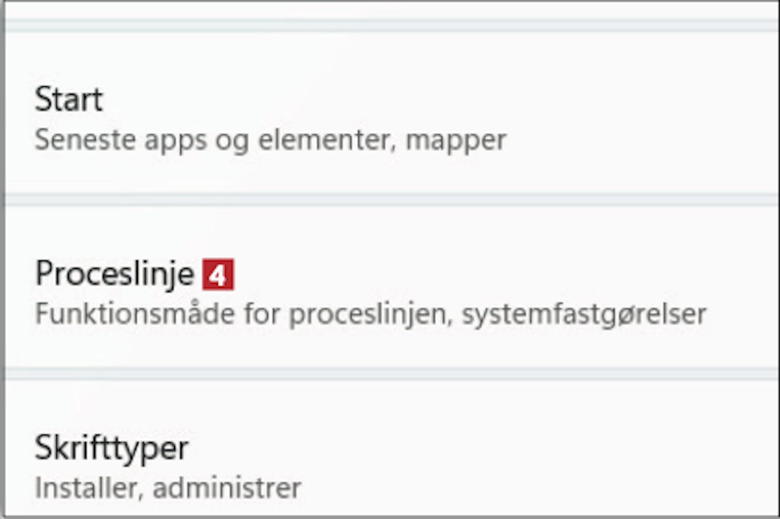Click empty space right of Start heading
Image resolution: width=780 pixels, height=519 pixels.
pyautogui.click(x=416, y=99)
